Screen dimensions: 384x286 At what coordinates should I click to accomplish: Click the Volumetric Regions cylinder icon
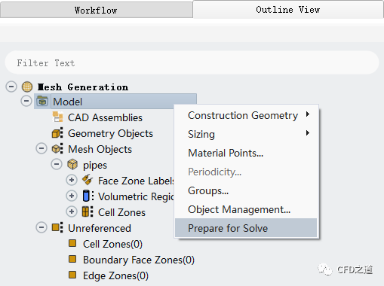tap(88, 196)
